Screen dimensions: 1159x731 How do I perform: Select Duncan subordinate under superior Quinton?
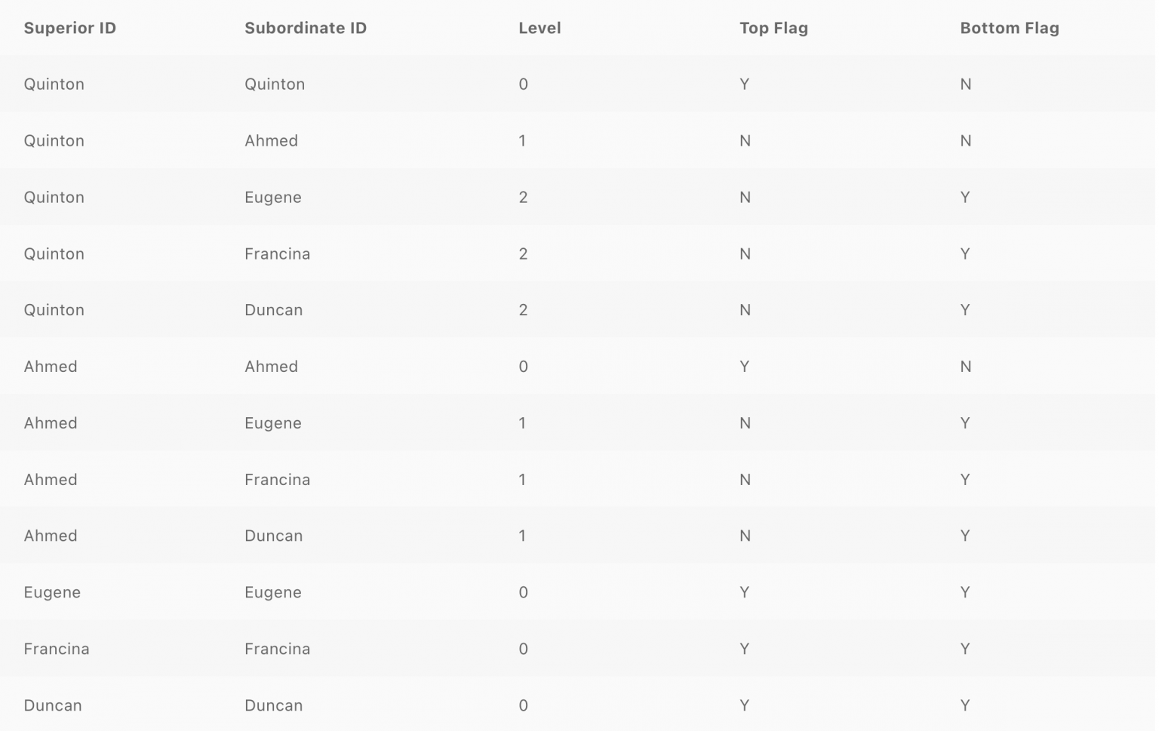273,309
